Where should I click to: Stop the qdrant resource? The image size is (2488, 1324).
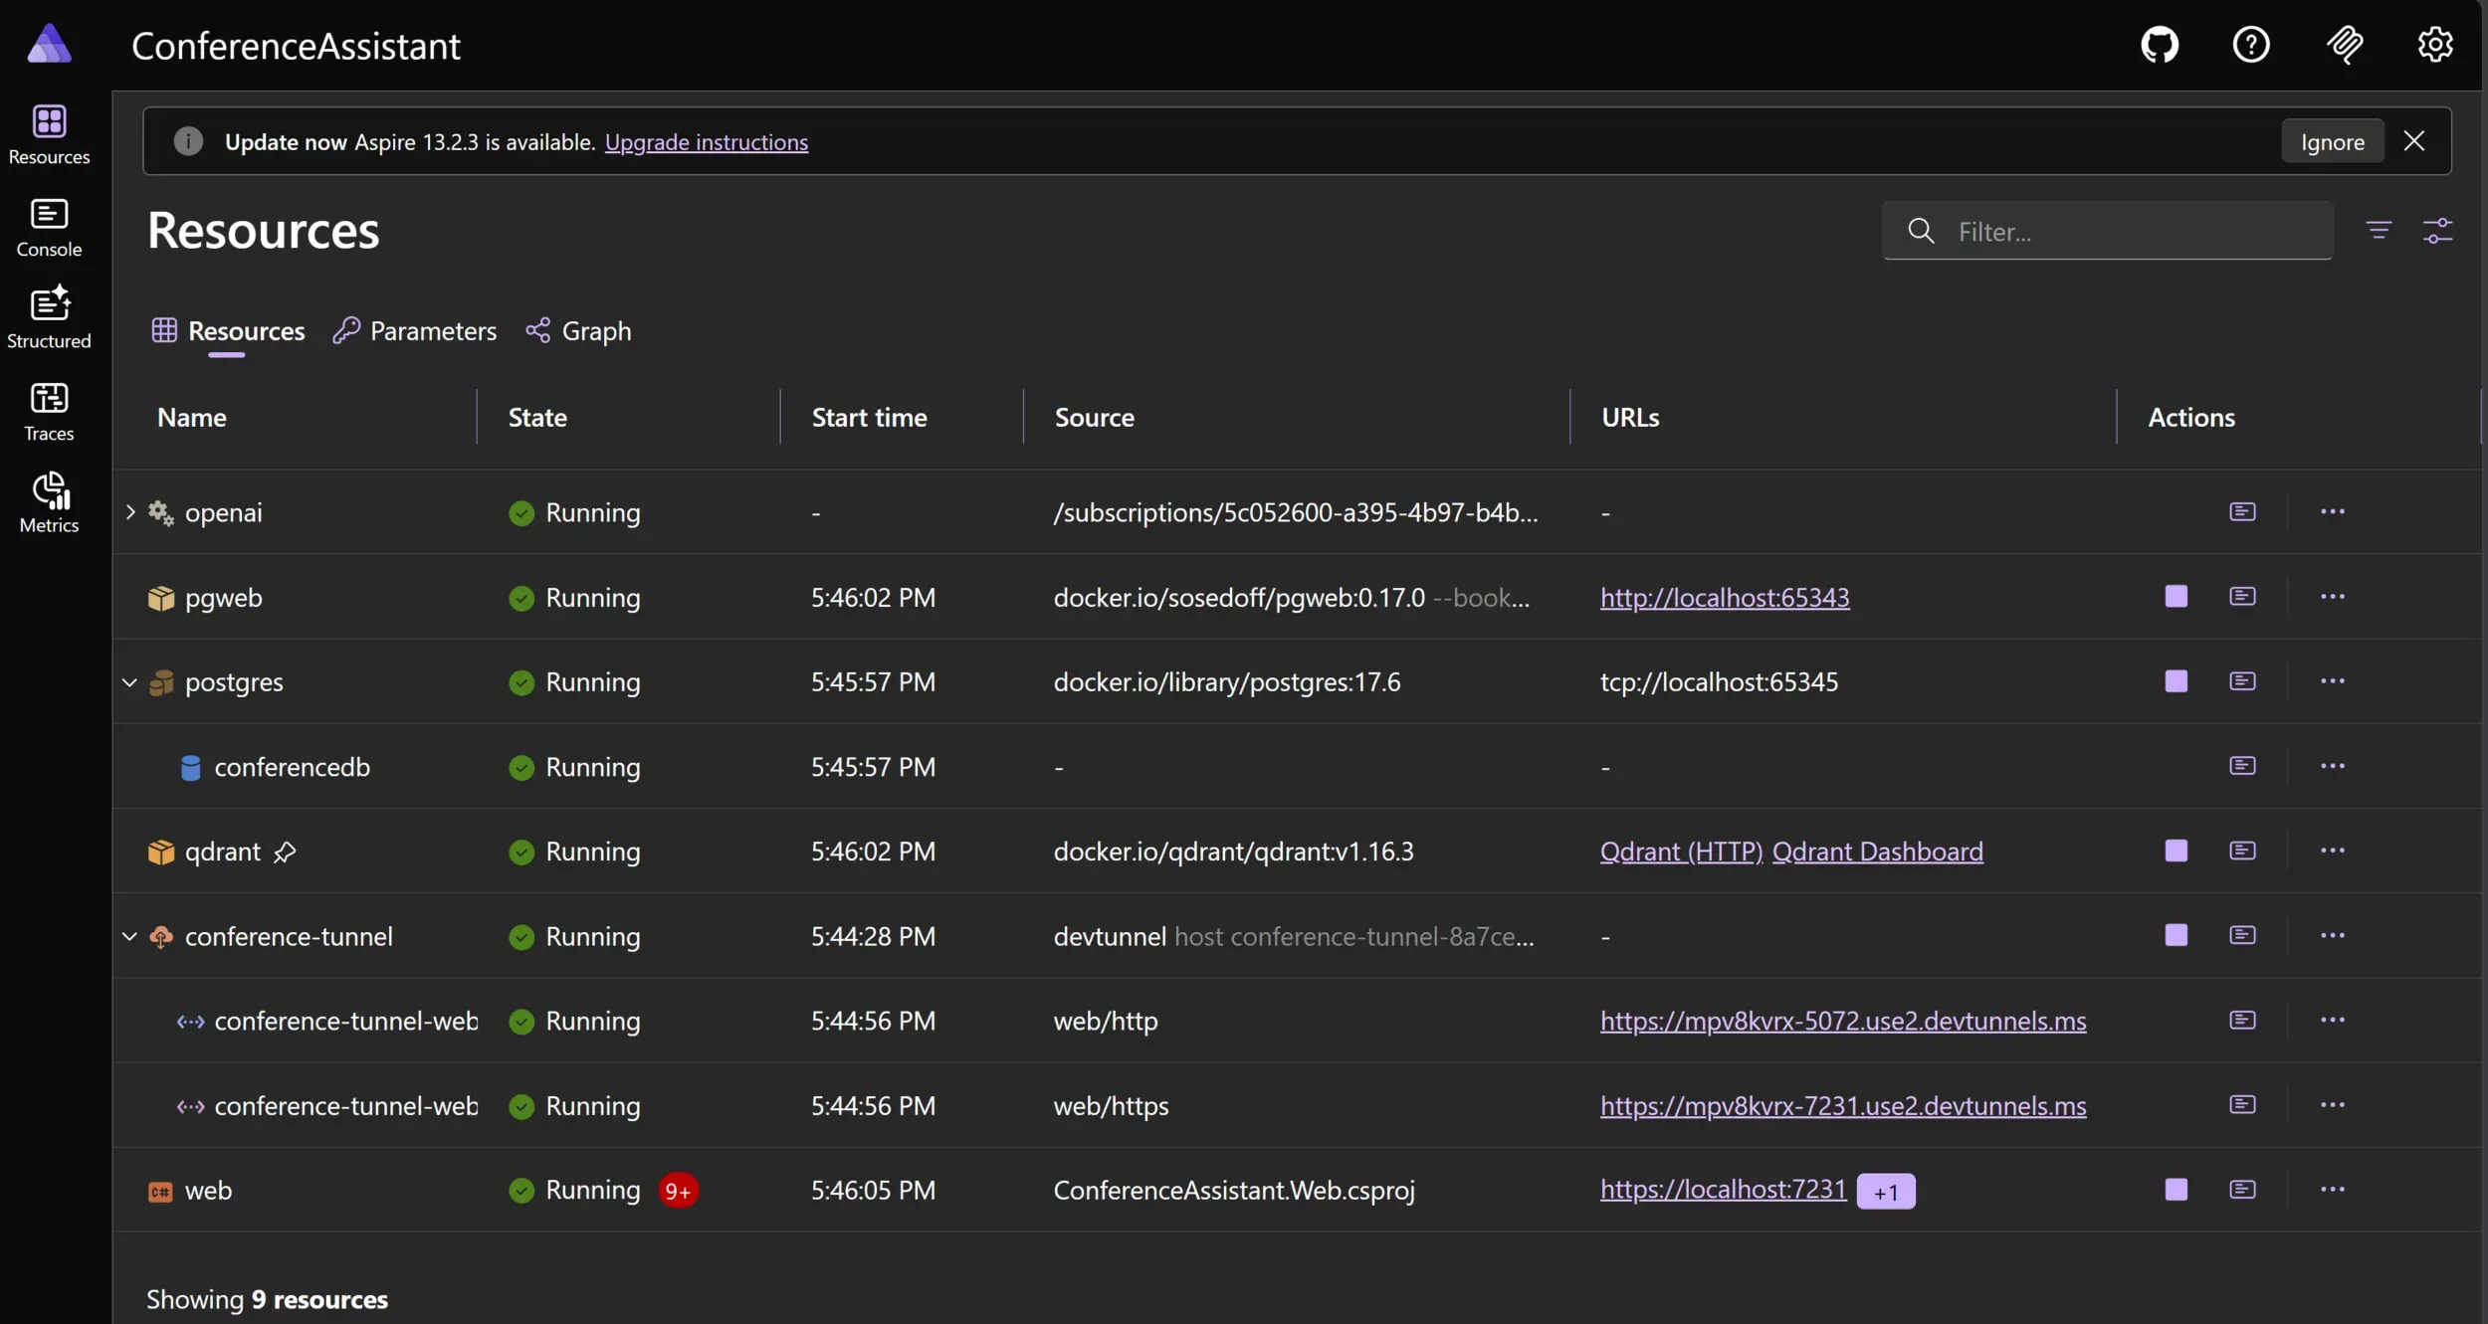(2177, 851)
